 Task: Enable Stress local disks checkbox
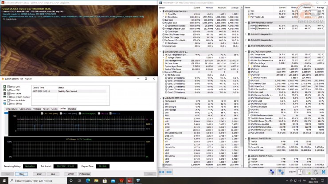click(8, 100)
